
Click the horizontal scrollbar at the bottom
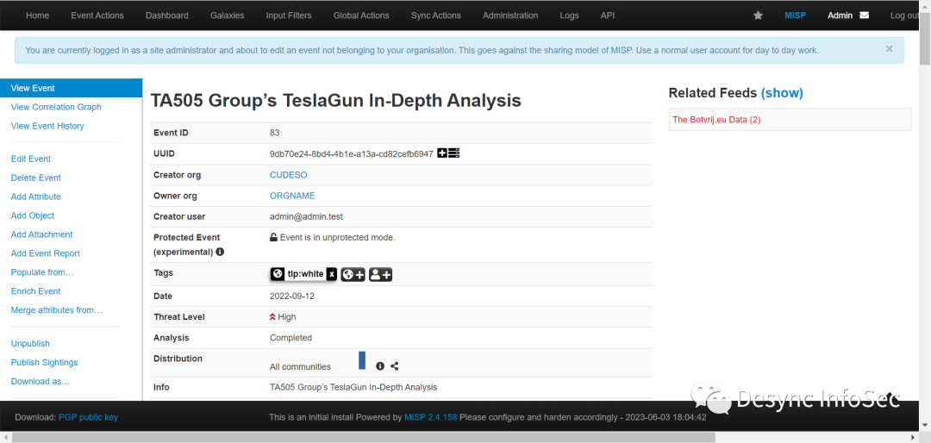tap(364, 438)
